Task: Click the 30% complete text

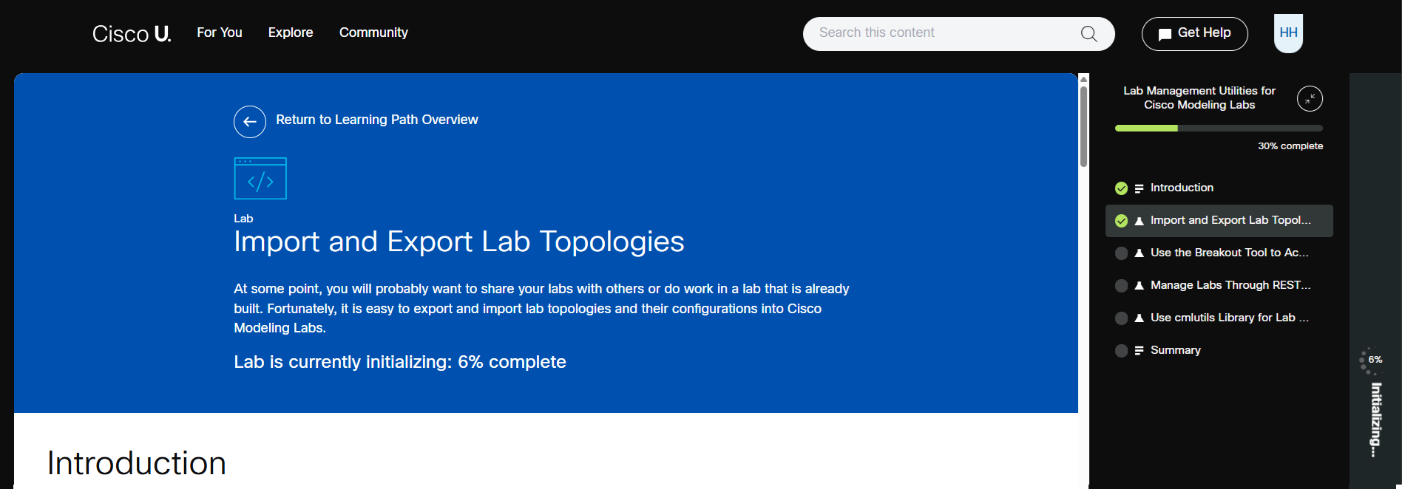Action: pyautogui.click(x=1290, y=146)
